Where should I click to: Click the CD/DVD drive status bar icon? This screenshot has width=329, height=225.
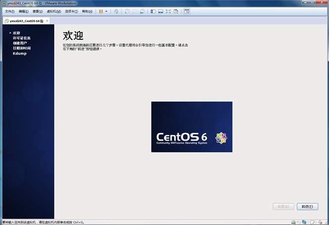pyautogui.click(x=298, y=222)
